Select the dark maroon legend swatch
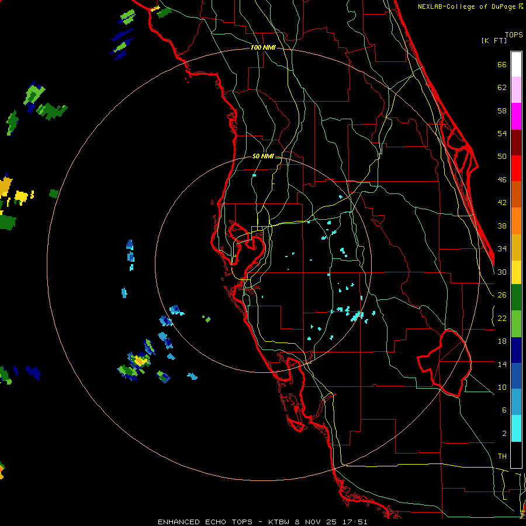 coord(516,143)
